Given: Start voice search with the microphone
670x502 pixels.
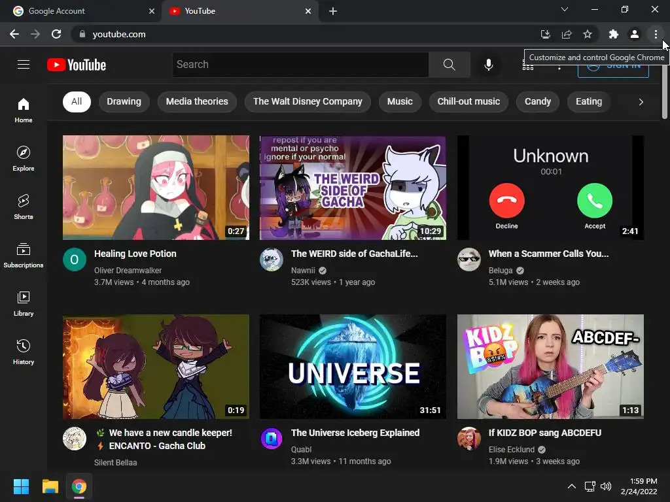Looking at the screenshot, I should coord(488,65).
